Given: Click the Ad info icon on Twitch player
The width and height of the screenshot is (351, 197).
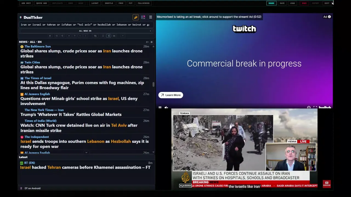Looking at the screenshot, I should pos(329,17).
